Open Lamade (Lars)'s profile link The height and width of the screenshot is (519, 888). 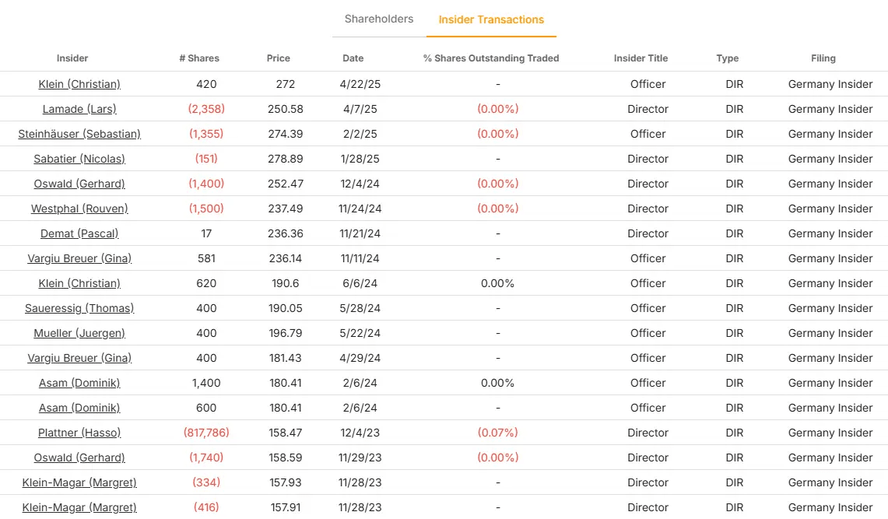click(x=79, y=109)
